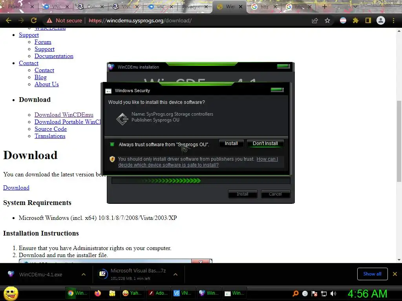Open a new browser tab
Screen dimensions: 402x301
324,7
